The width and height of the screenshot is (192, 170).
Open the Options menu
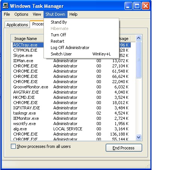pyautogui.click(x=21, y=14)
